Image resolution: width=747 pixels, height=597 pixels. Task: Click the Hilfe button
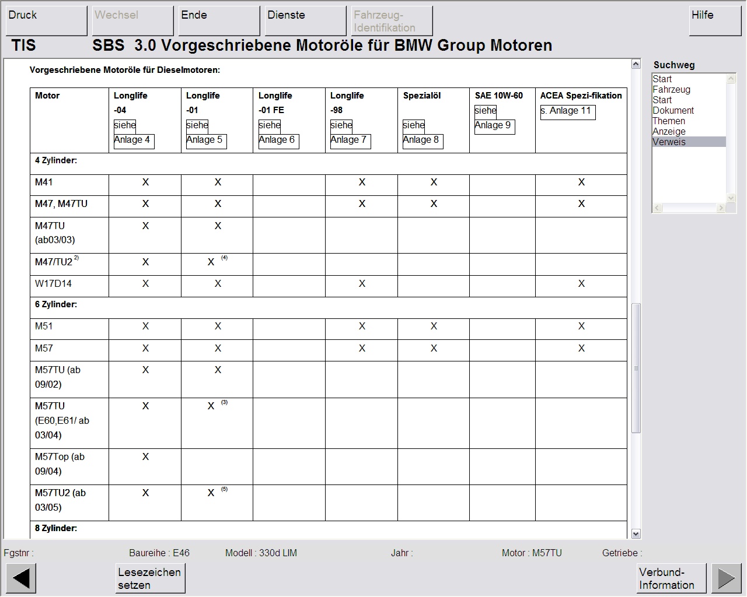(715, 21)
